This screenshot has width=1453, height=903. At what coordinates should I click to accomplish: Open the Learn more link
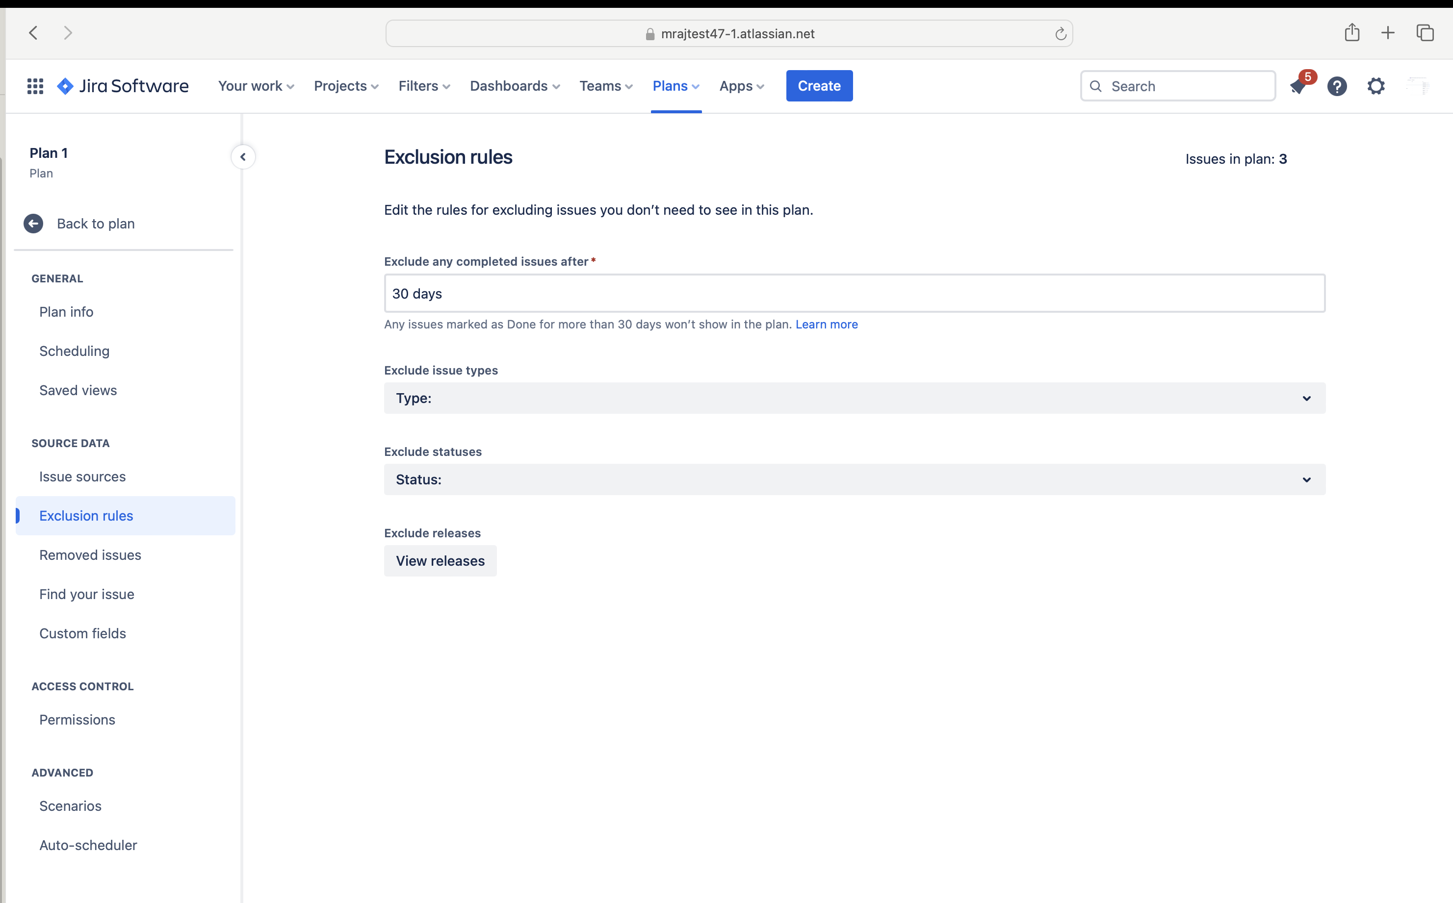click(x=826, y=325)
